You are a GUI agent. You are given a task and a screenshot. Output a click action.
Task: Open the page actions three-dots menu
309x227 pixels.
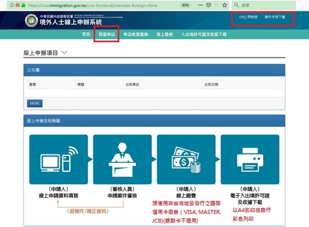pos(200,5)
